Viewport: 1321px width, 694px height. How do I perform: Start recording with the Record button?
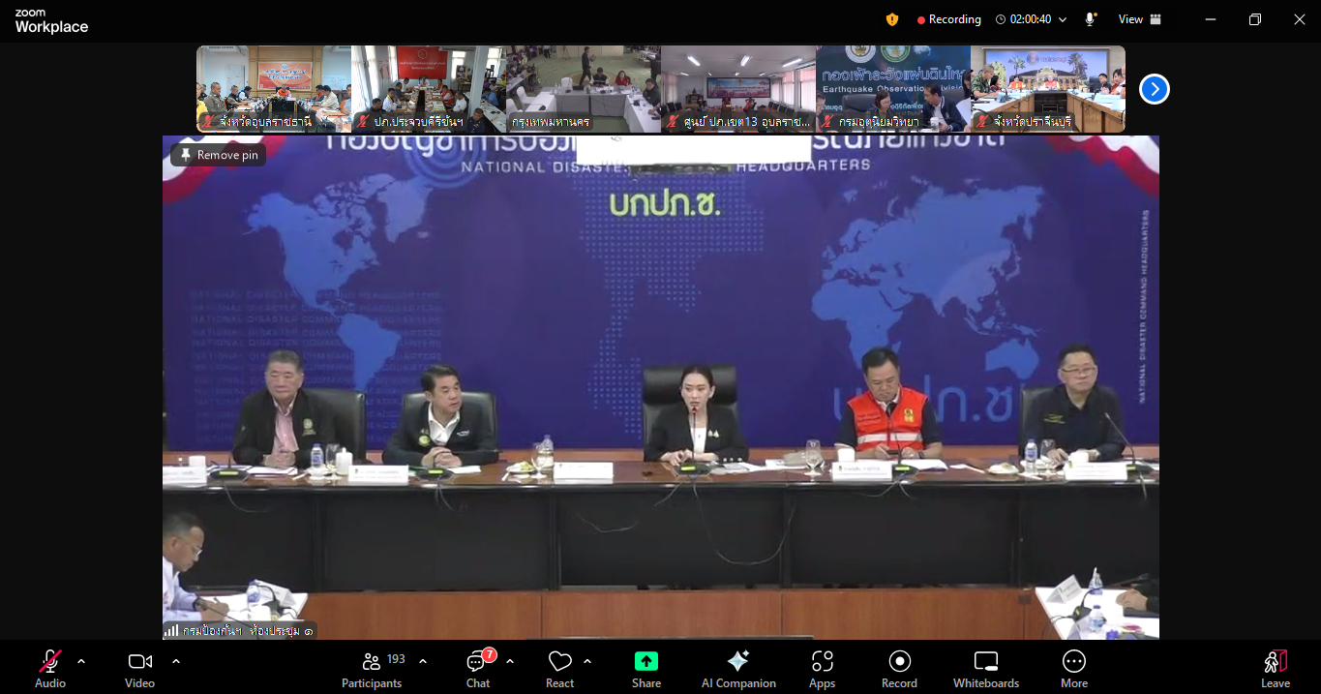[899, 667]
